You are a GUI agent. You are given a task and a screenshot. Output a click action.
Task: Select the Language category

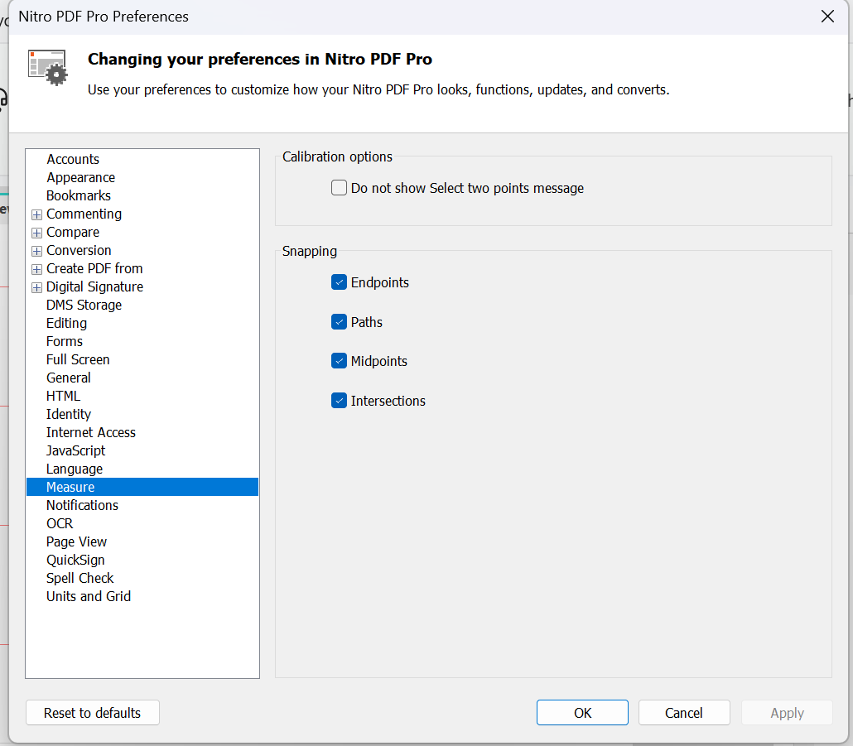tap(75, 469)
